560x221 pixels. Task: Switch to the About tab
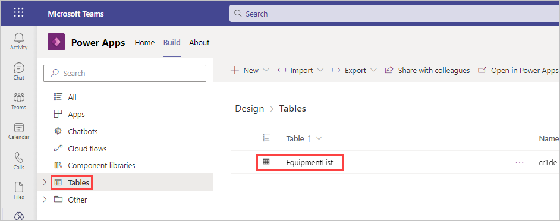coord(199,43)
